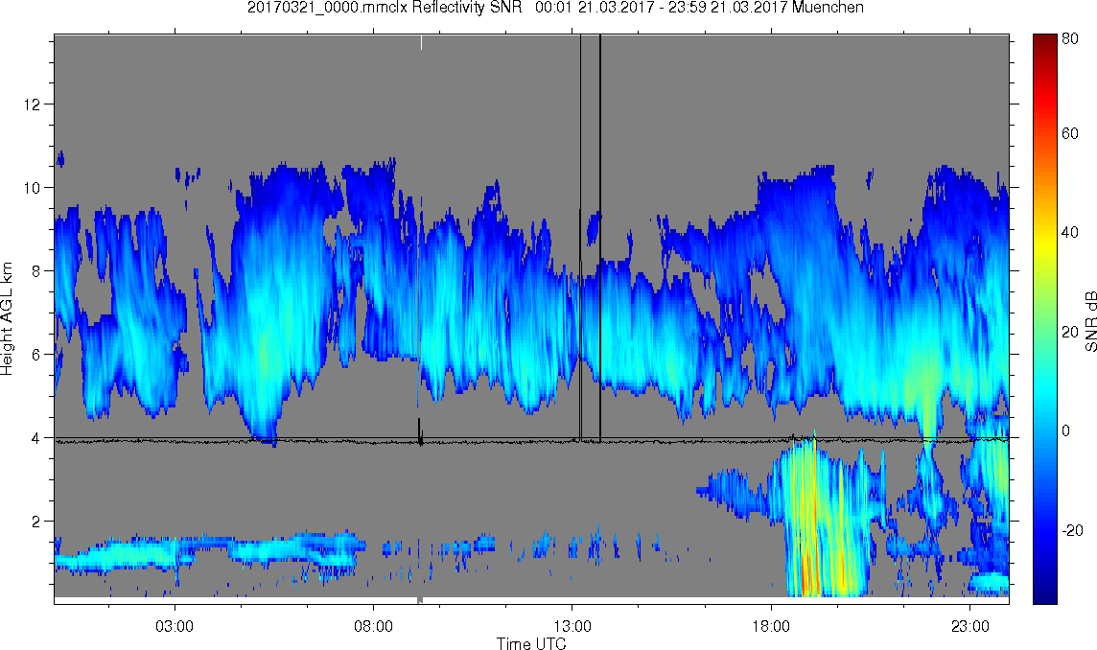Click the 23:00 time tick label
The height and width of the screenshot is (650, 1097).
pos(969,626)
